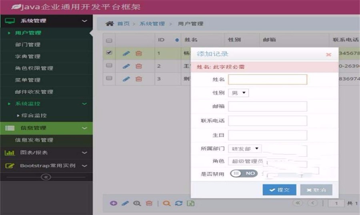Open 邮件收发管理 in sidebar
The width and height of the screenshot is (360, 215).
tap(34, 92)
